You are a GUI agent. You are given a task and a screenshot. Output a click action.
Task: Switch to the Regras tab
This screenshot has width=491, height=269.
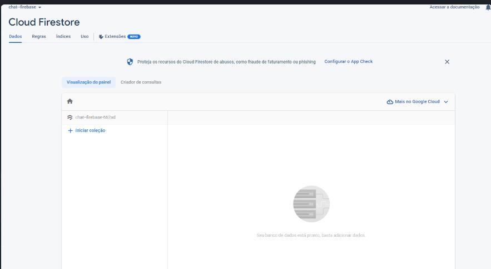[x=39, y=36]
